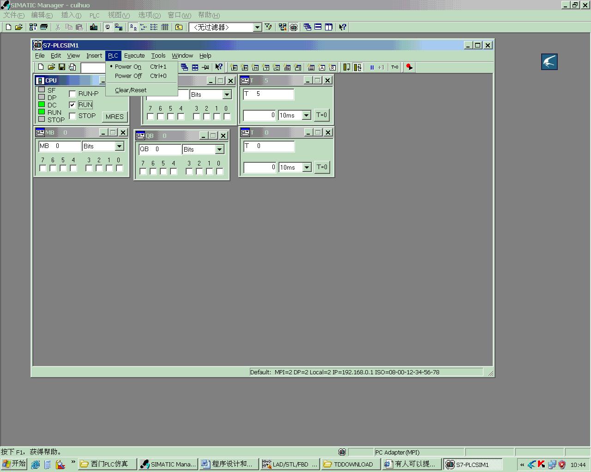
Task: Click the QB 0 address input field
Action: (160, 149)
